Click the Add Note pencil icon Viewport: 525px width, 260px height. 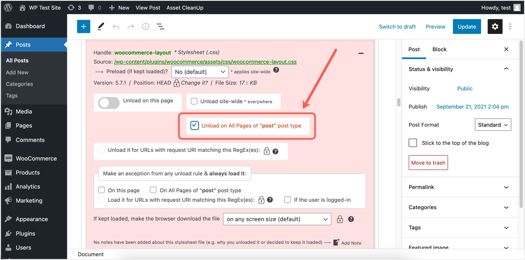coord(336,242)
